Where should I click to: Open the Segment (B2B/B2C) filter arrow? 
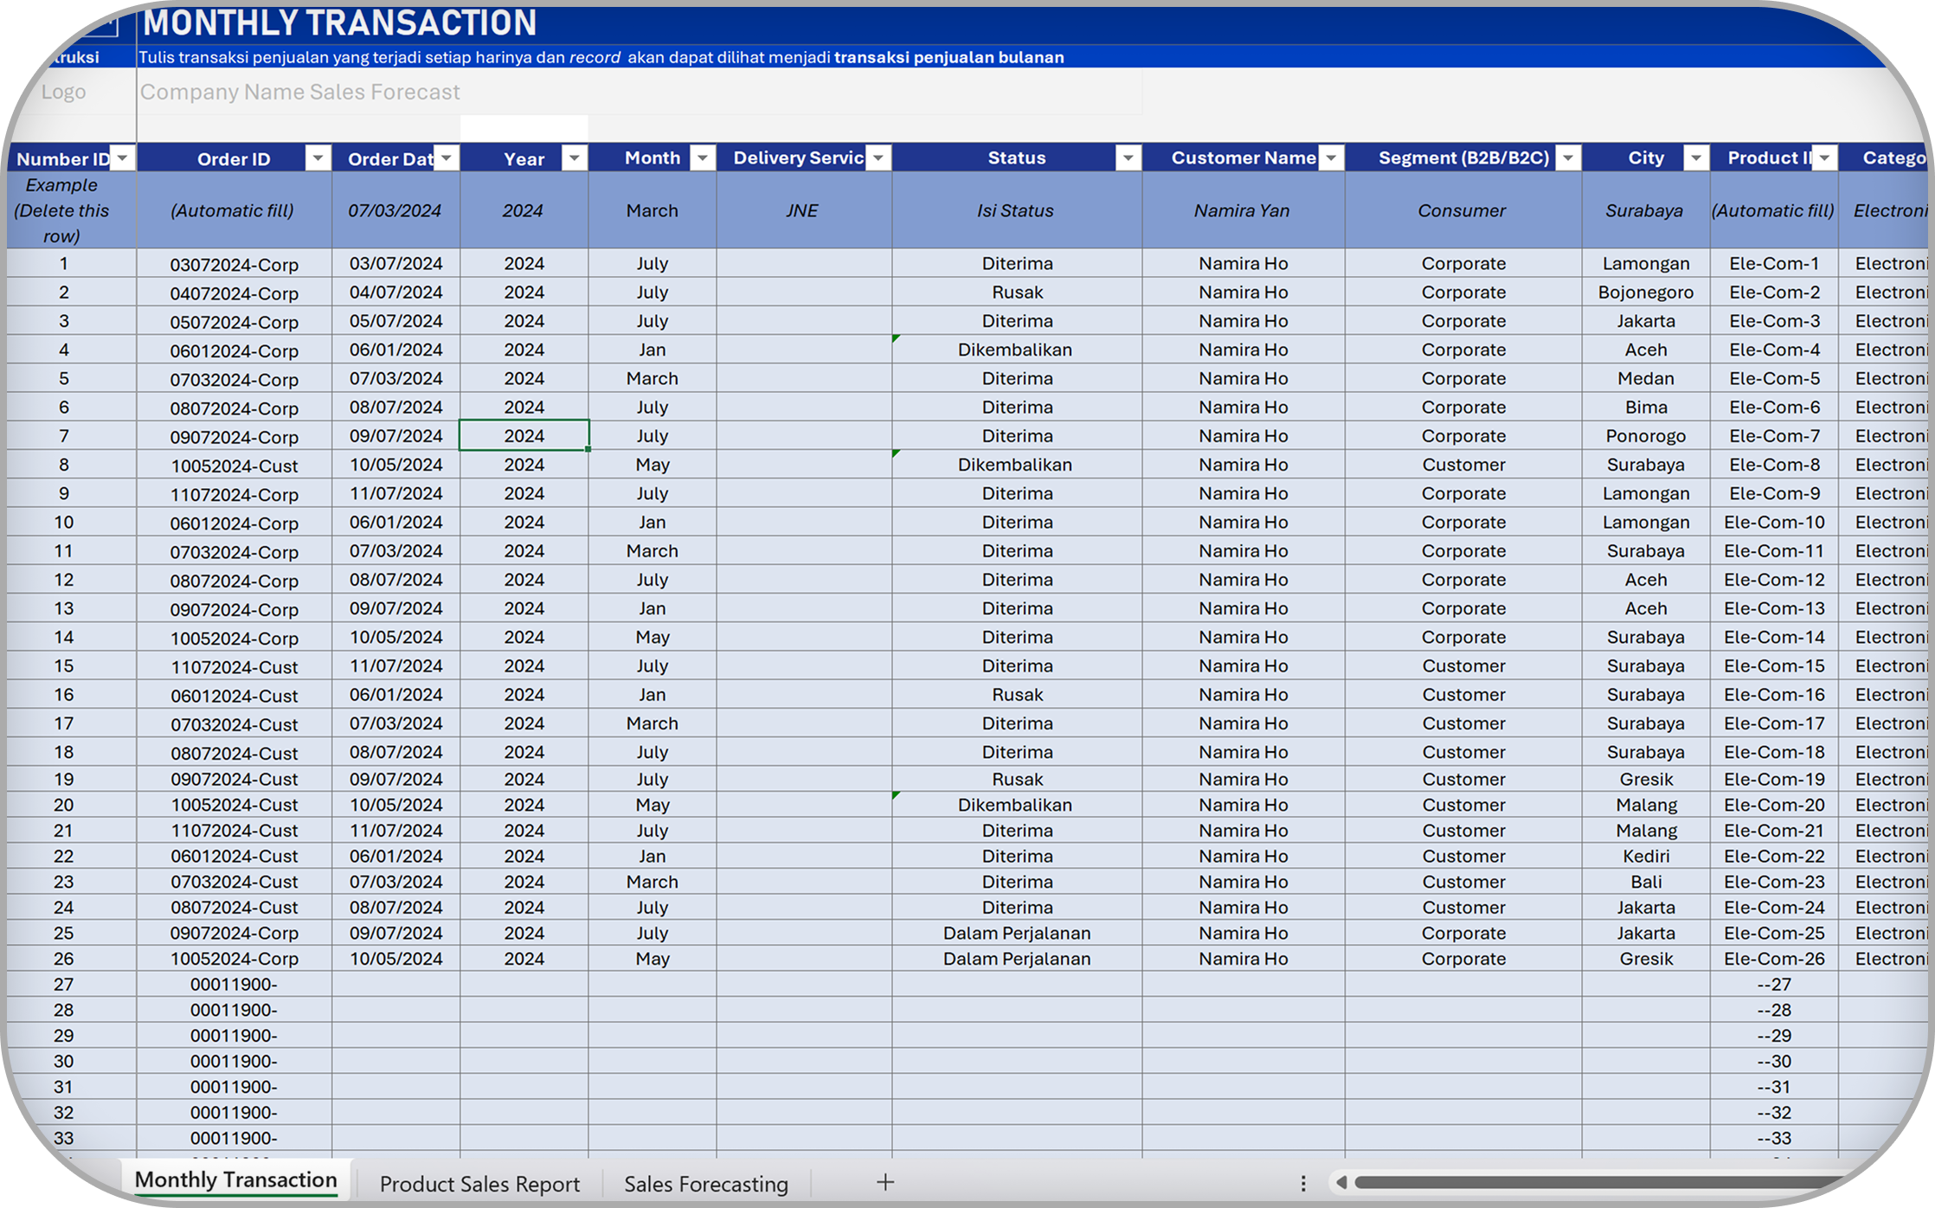pos(1567,158)
